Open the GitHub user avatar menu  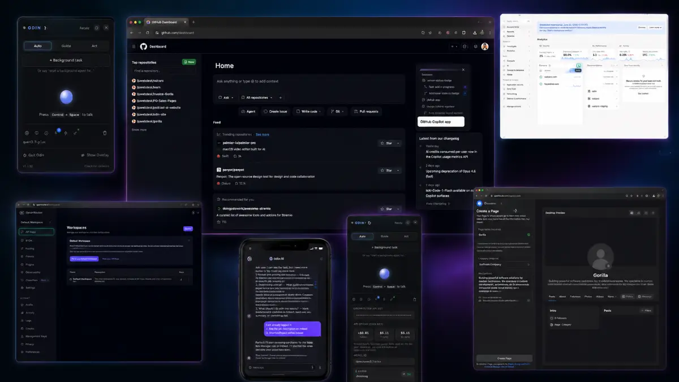(485, 46)
